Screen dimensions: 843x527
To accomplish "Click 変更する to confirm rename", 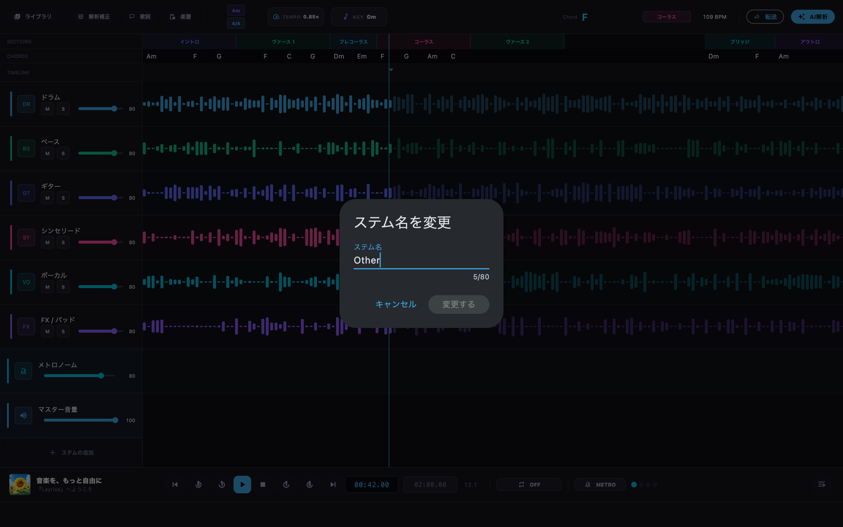I will 458,304.
